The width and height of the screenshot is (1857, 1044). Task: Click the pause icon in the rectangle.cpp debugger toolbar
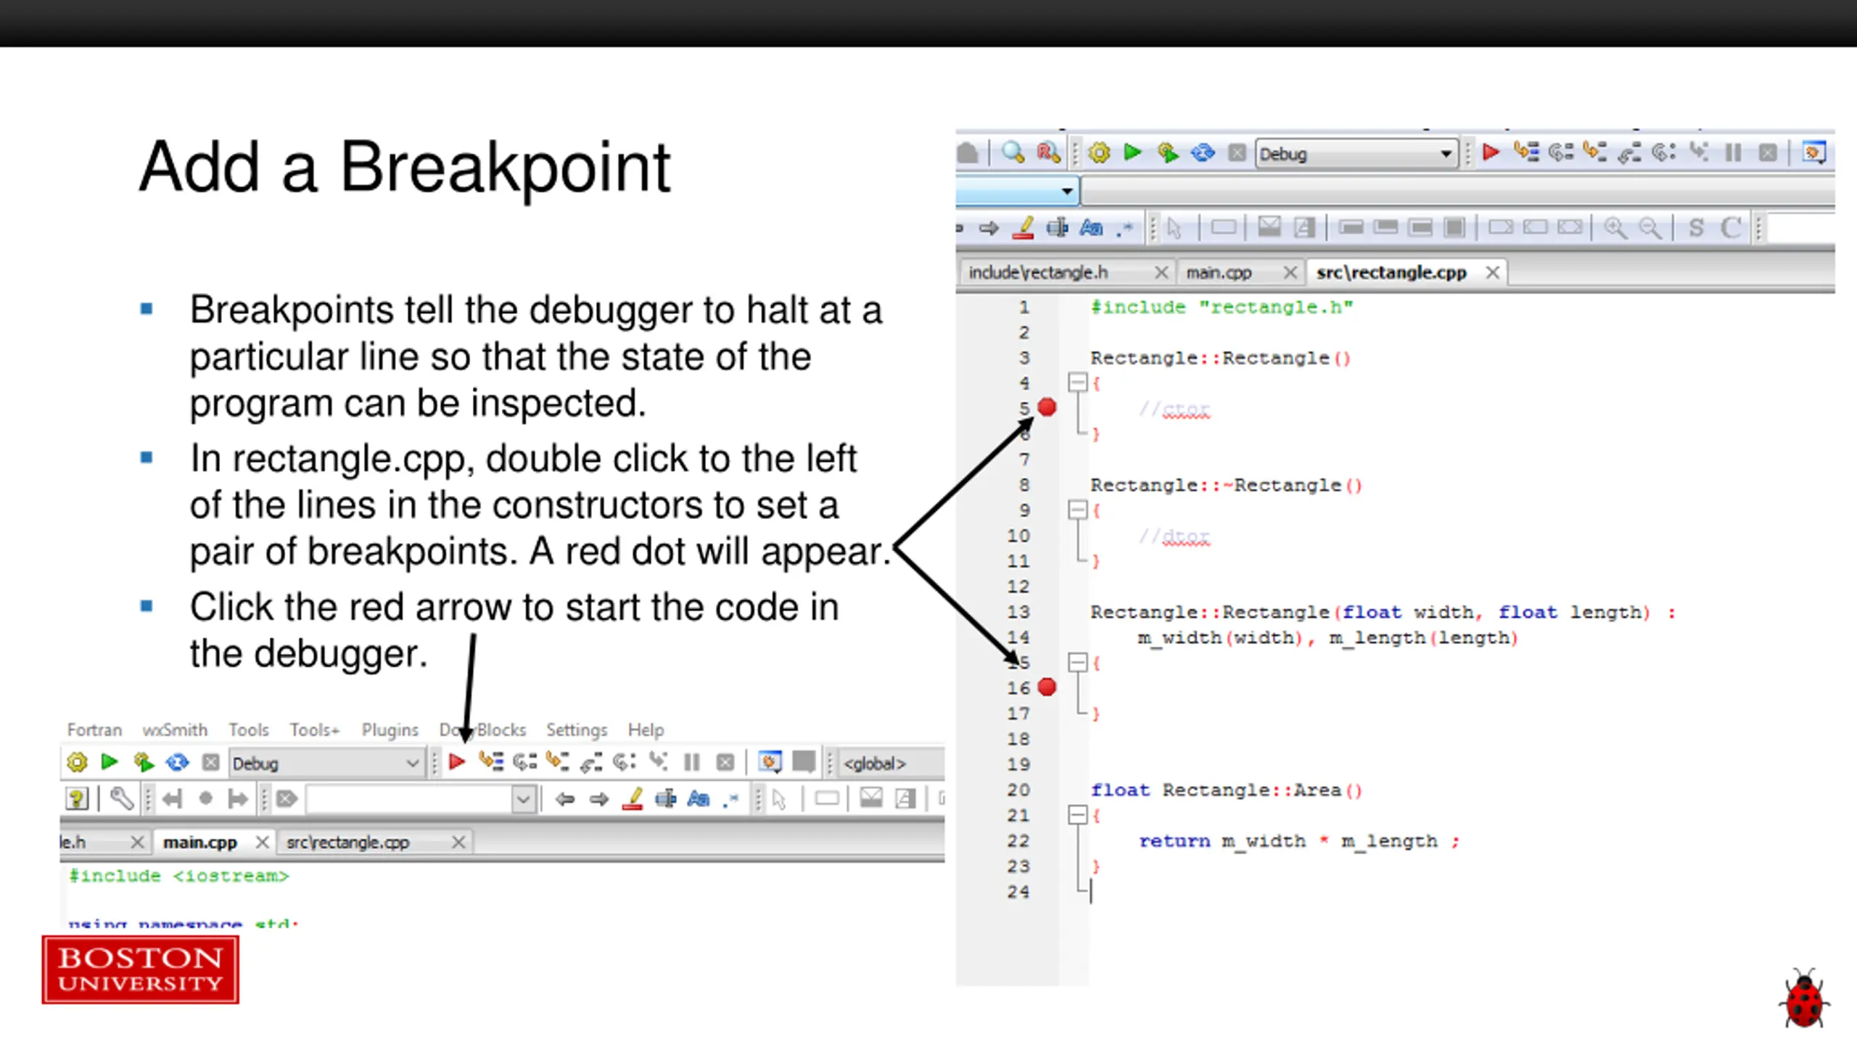[1734, 152]
